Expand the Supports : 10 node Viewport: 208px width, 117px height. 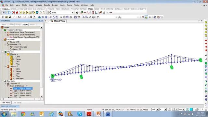pyautogui.click(x=5, y=84)
